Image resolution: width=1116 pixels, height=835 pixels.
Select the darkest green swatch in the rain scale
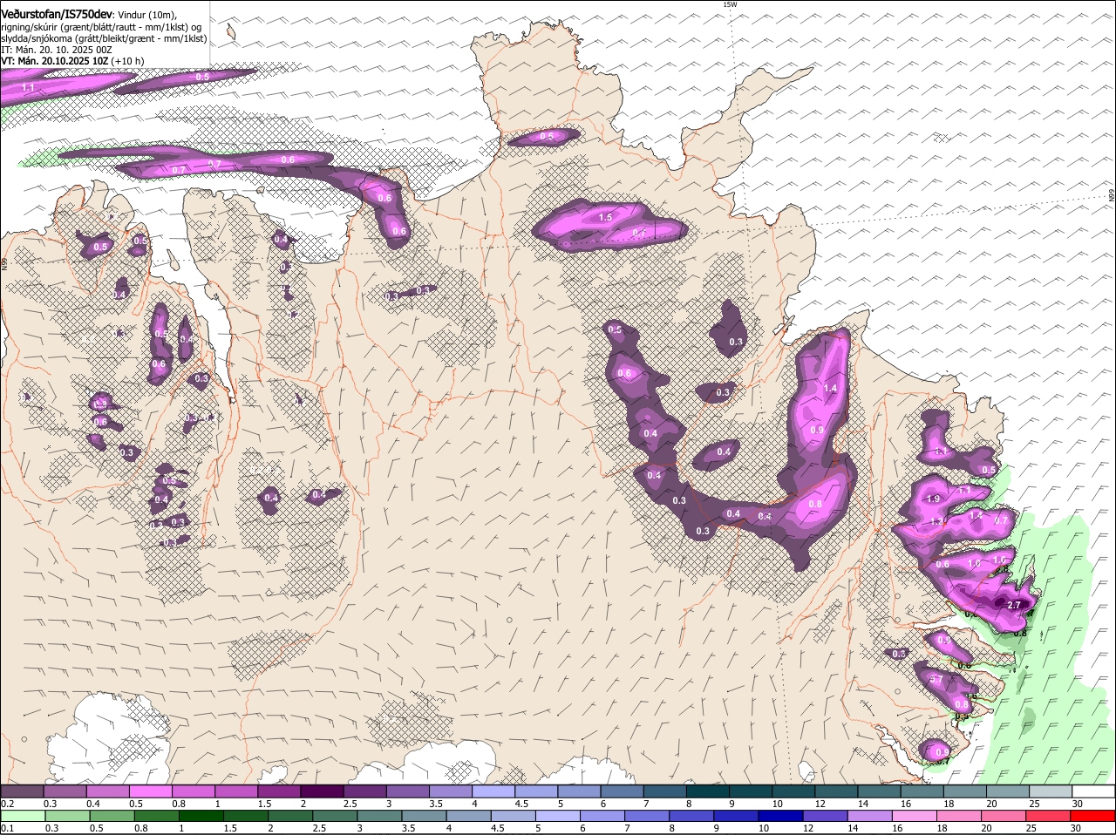201,816
